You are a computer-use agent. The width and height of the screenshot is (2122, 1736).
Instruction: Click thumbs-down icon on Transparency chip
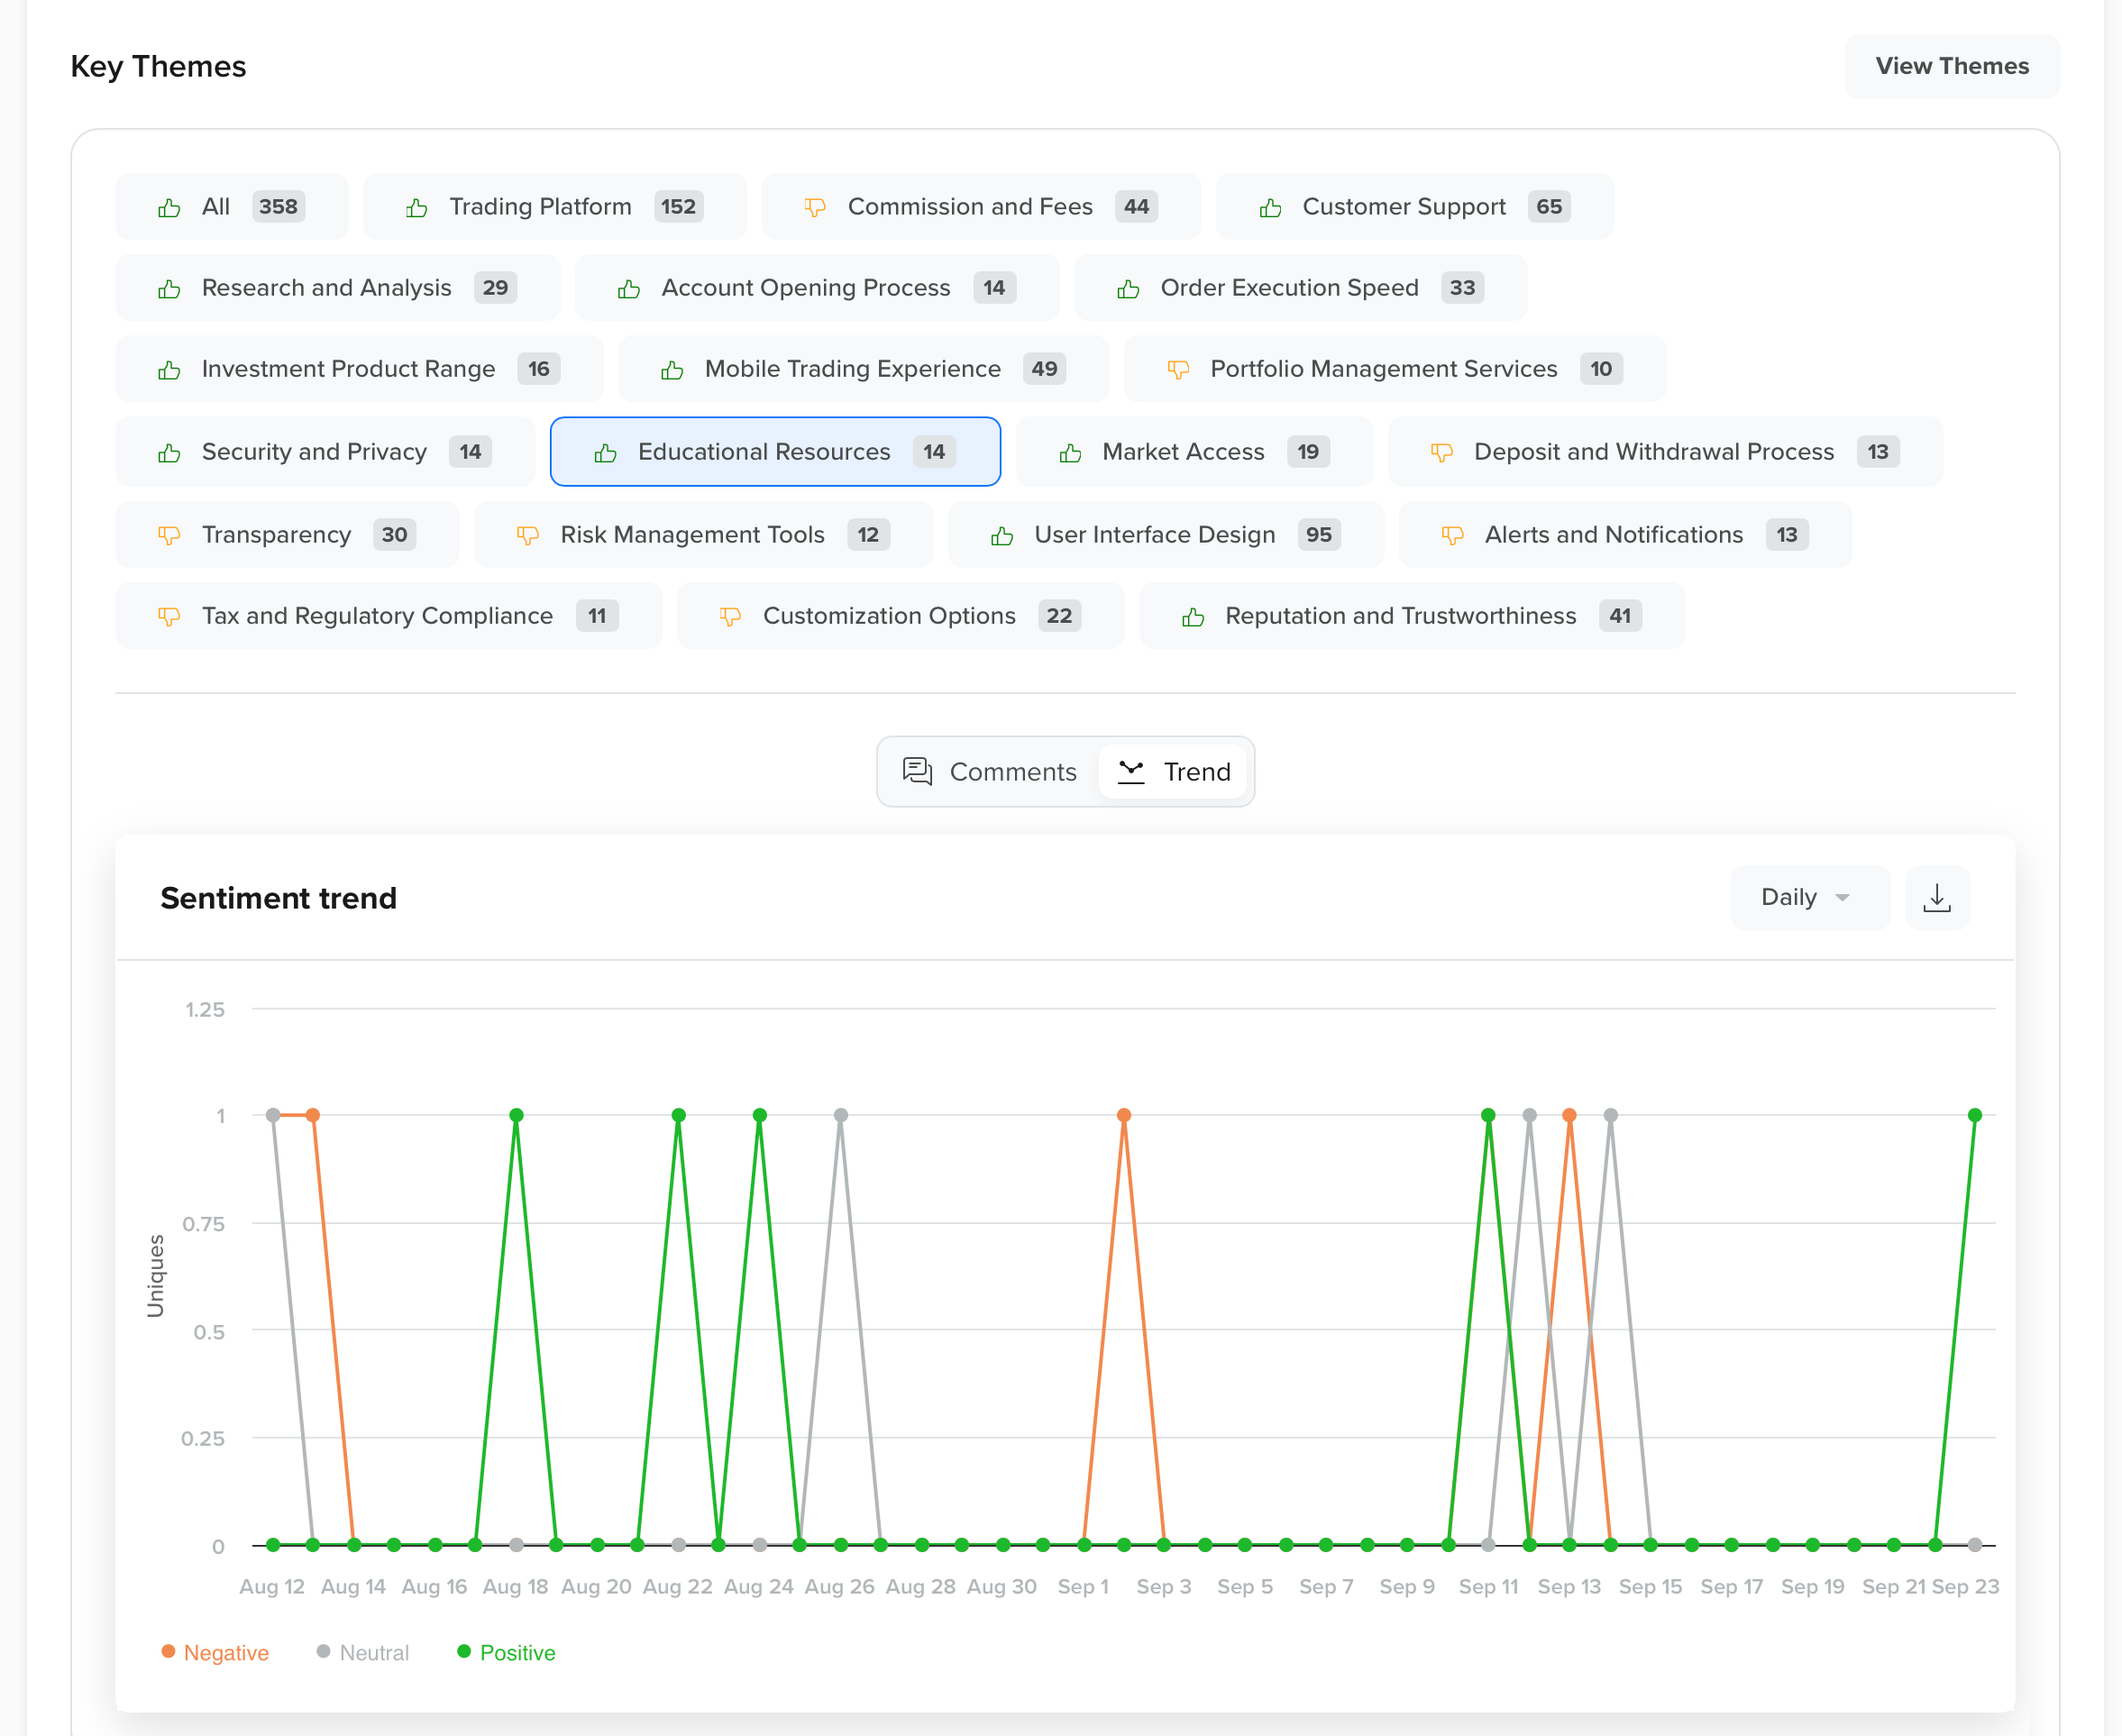click(x=169, y=535)
